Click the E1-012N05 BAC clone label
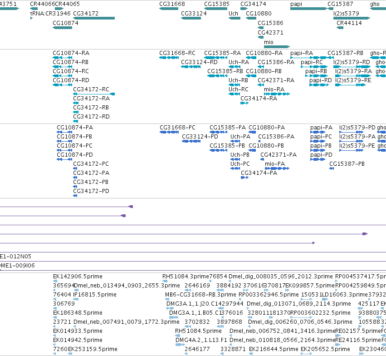Screen dimensions: 386x356 (15, 257)
